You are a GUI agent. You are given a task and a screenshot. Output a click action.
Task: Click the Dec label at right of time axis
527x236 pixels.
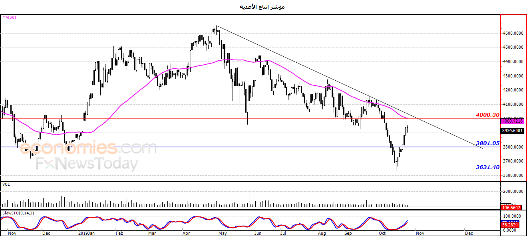469,232
